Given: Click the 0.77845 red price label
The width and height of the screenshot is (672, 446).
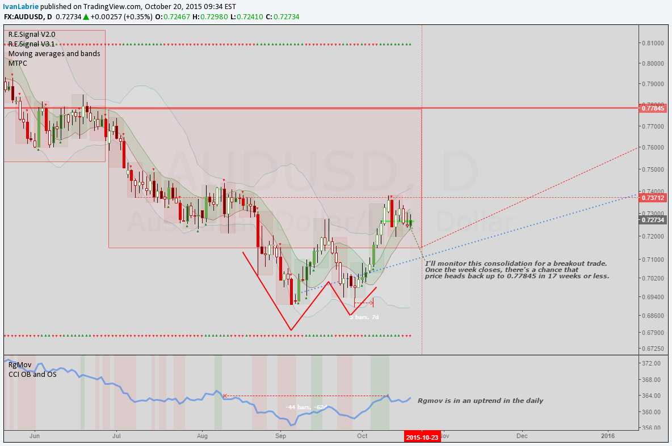Looking at the screenshot, I should tap(653, 108).
